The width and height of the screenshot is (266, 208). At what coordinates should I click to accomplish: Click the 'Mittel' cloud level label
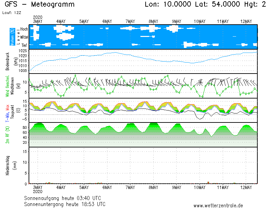(24, 37)
